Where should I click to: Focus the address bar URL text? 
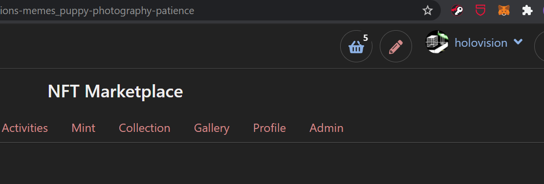coord(97,11)
